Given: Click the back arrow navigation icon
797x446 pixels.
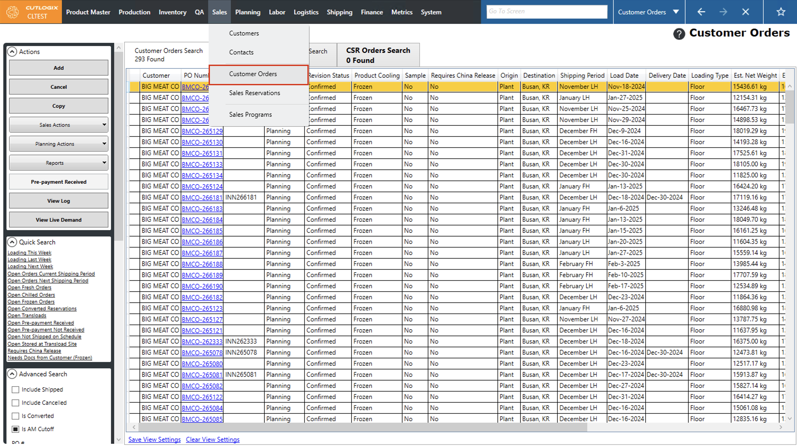Looking at the screenshot, I should 701,12.
